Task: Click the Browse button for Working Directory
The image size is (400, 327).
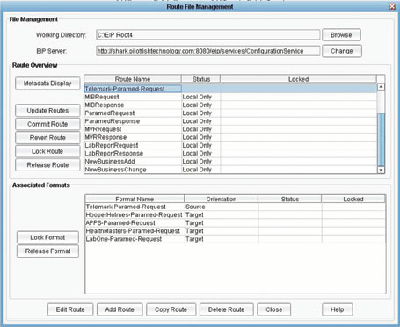Action: tap(341, 35)
